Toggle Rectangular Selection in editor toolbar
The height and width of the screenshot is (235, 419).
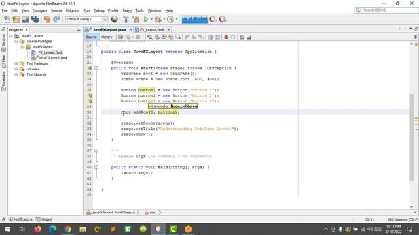[178, 37]
